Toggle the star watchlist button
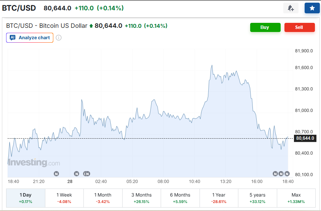 [312, 8]
